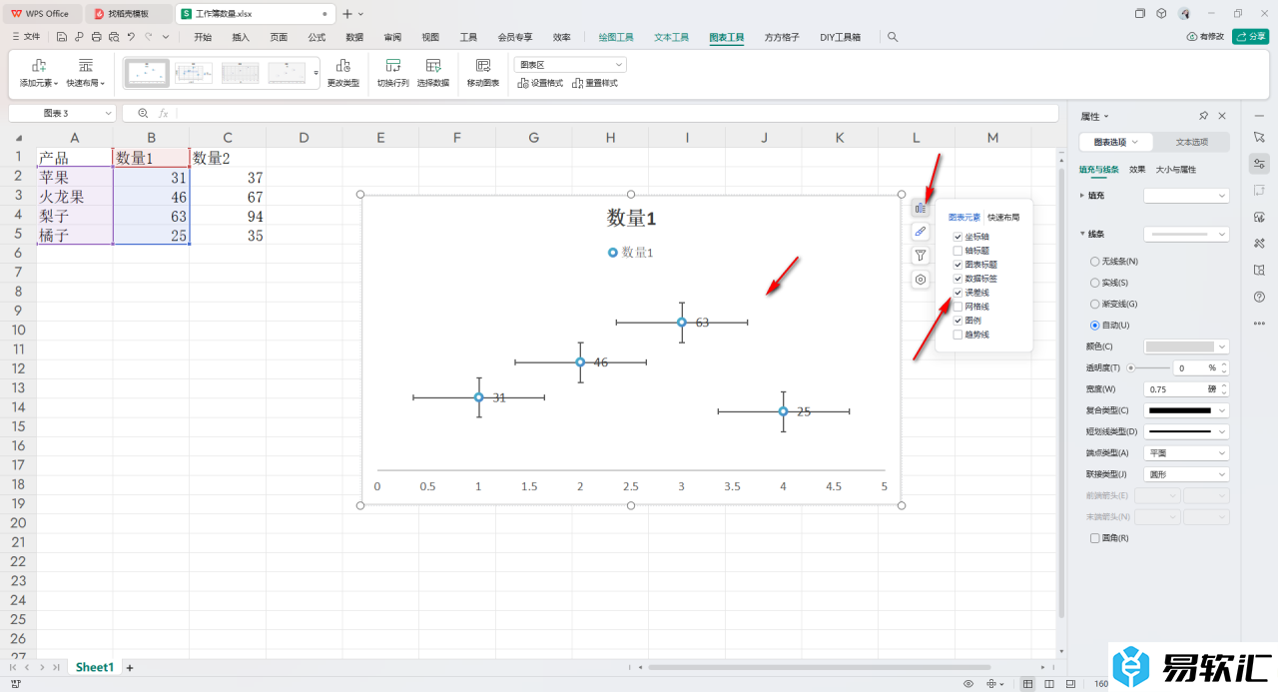This screenshot has height=692, width=1278.
Task: Click the zoom magnifier in formula bar
Action: click(143, 114)
